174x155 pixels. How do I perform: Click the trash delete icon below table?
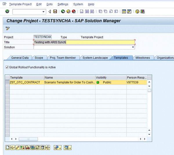tap(43, 148)
